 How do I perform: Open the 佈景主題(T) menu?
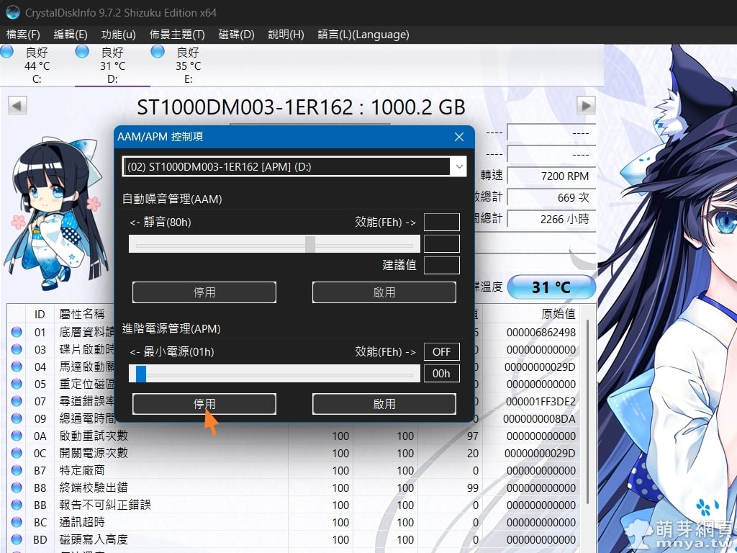[x=177, y=35]
